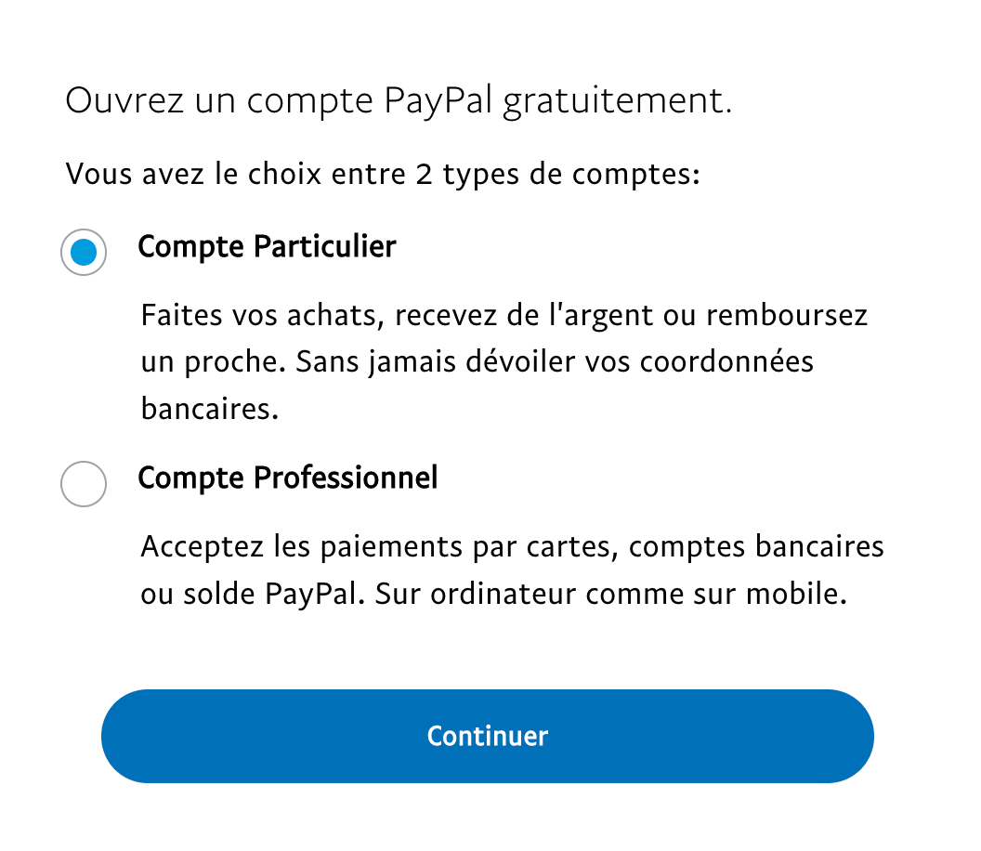
Task: Click the word 'gratuitement' in the heading
Action: point(617,100)
